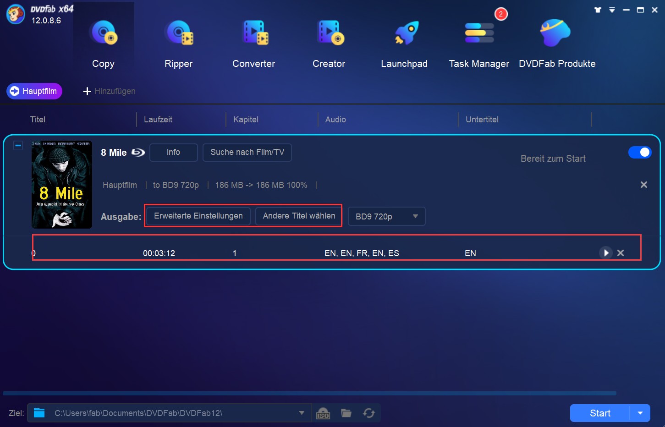This screenshot has height=427, width=665.
Task: Remove the 8 Mile task with the X
Action: 644,185
